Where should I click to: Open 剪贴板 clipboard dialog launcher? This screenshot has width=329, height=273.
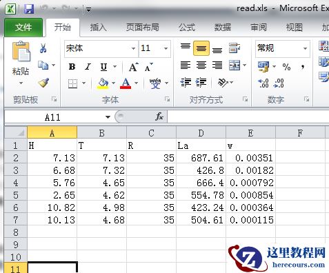tap(54, 99)
